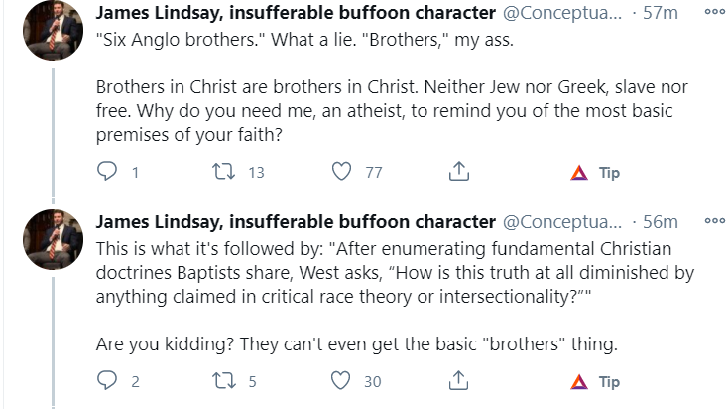The height and width of the screenshot is (409, 728).
Task: Reply to the first tweet
Action: (110, 173)
